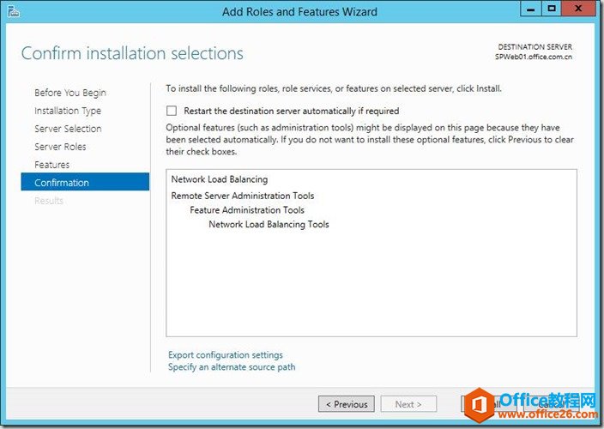
Task: Enable automatic restart of destination server
Action: (172, 111)
